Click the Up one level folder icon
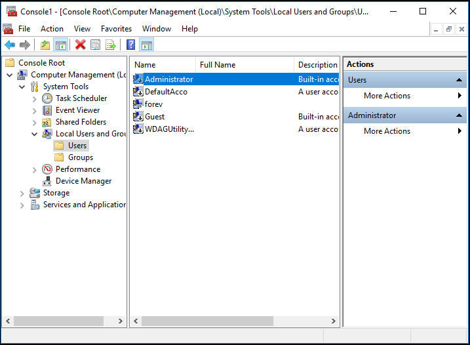The height and width of the screenshot is (345, 470). [45, 45]
